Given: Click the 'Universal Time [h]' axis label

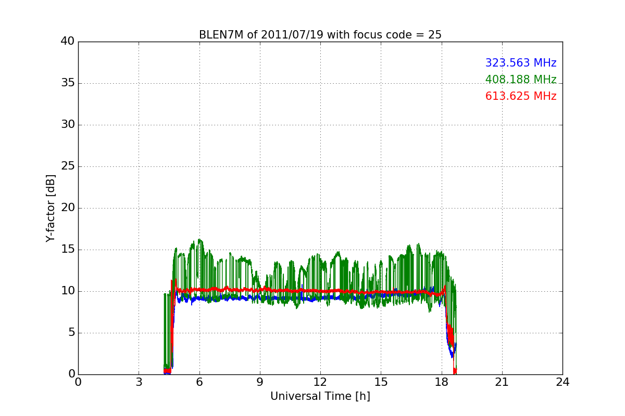Looking at the screenshot, I should (320, 396).
